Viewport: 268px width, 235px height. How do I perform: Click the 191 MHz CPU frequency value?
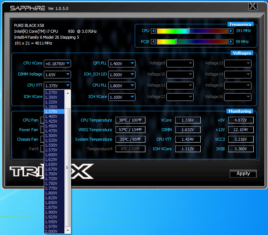pyautogui.click(x=243, y=31)
